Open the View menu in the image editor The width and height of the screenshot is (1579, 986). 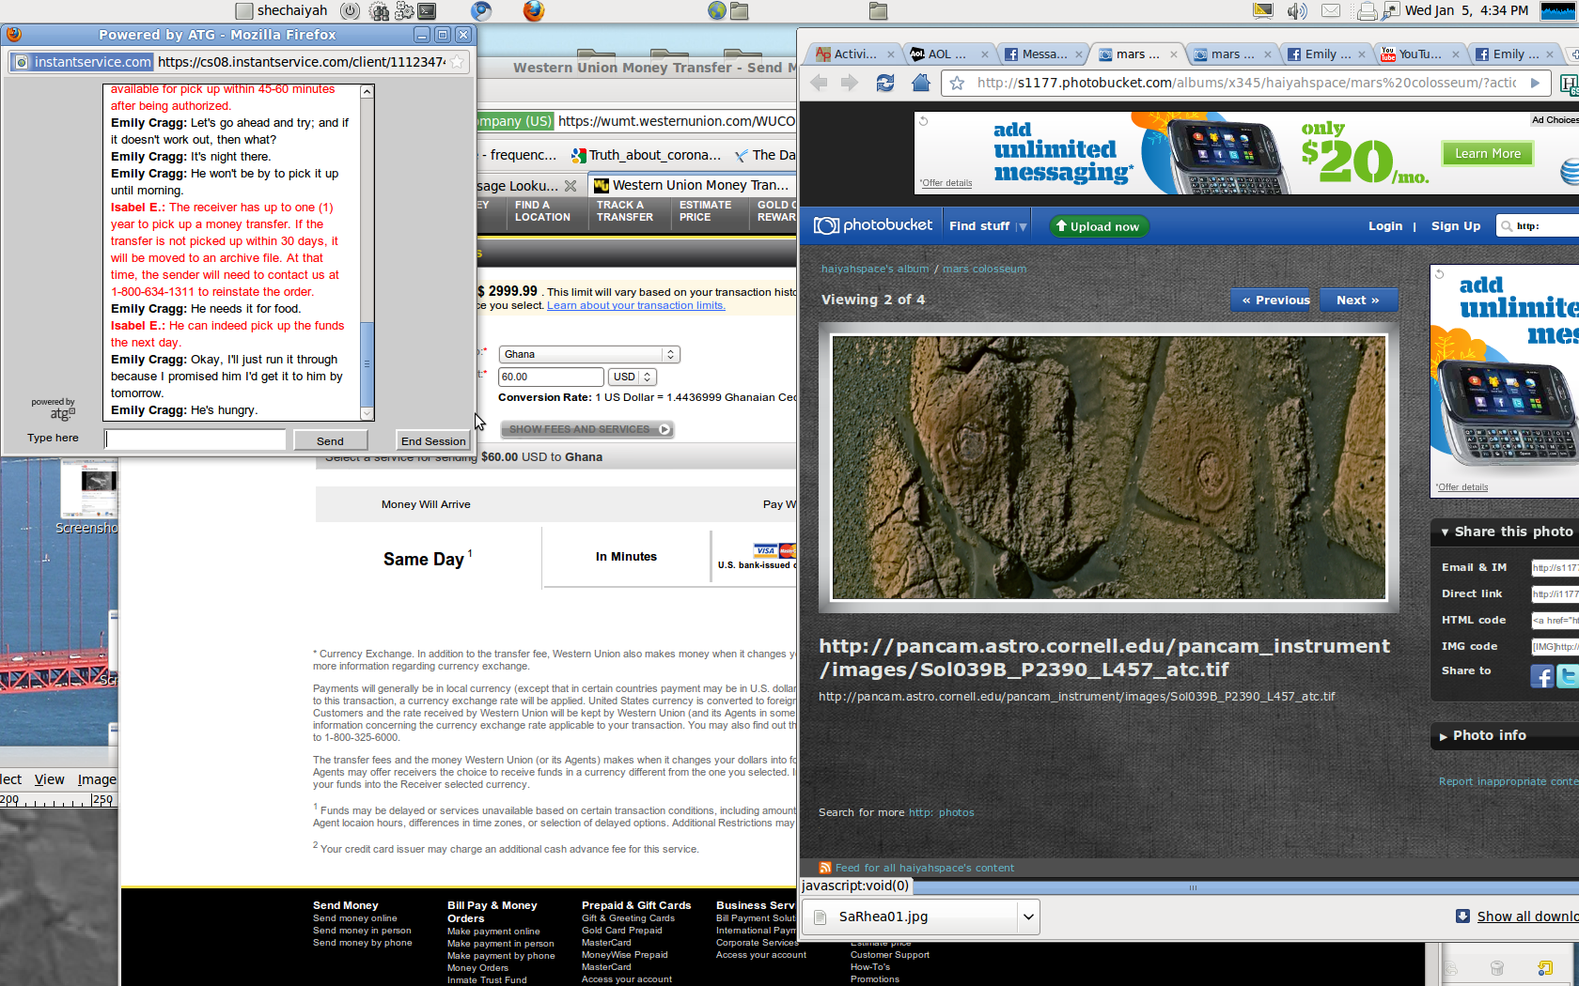tap(50, 779)
